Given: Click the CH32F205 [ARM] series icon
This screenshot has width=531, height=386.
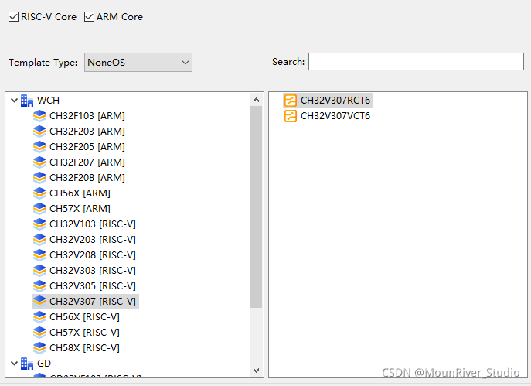Looking at the screenshot, I should point(39,147).
